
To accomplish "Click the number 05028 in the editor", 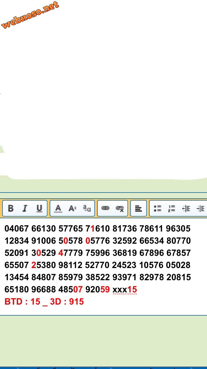I will [x=178, y=265].
